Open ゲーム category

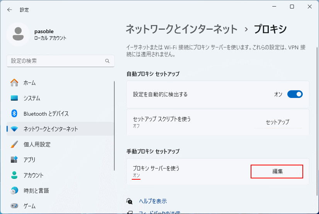point(60,206)
